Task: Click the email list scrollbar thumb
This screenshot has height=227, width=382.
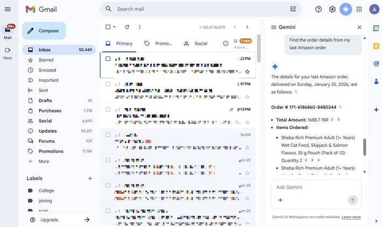Action: point(259,48)
